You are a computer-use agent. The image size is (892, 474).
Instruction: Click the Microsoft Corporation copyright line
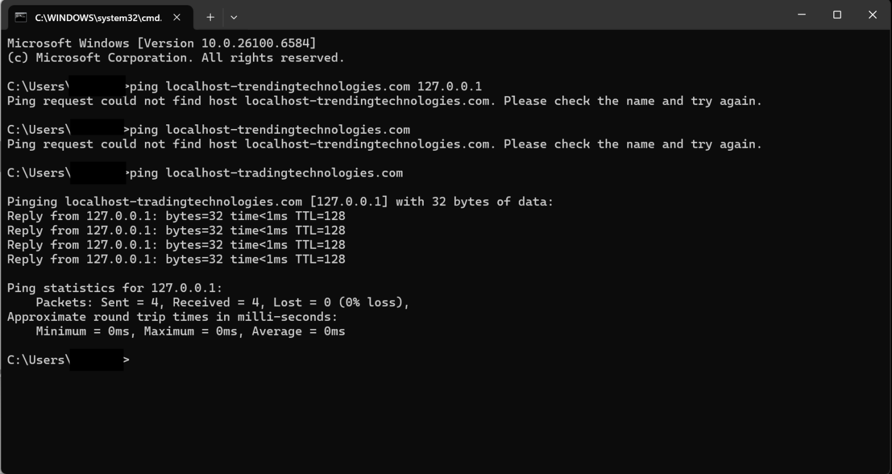[x=175, y=57]
